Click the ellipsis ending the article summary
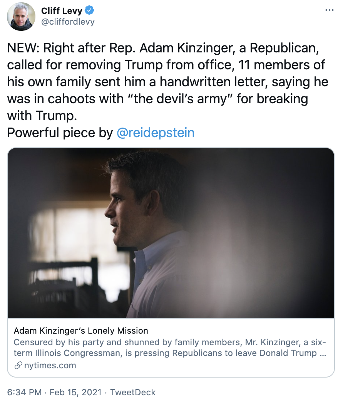Viewport: 338px width, 403px height. 323,353
